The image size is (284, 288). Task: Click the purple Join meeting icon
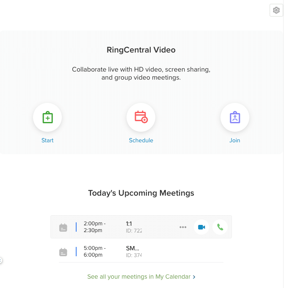click(x=234, y=117)
